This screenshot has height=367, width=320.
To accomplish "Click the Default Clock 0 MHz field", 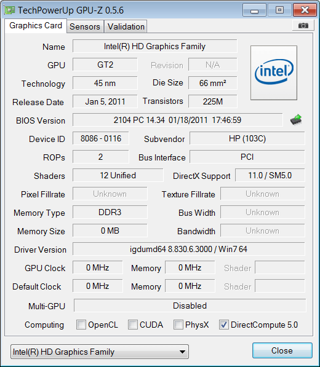I will pos(97,286).
